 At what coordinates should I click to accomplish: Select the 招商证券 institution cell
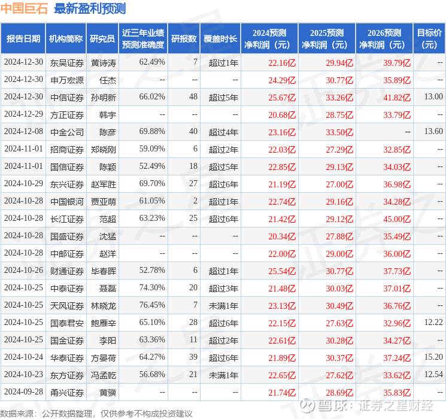[67, 150]
